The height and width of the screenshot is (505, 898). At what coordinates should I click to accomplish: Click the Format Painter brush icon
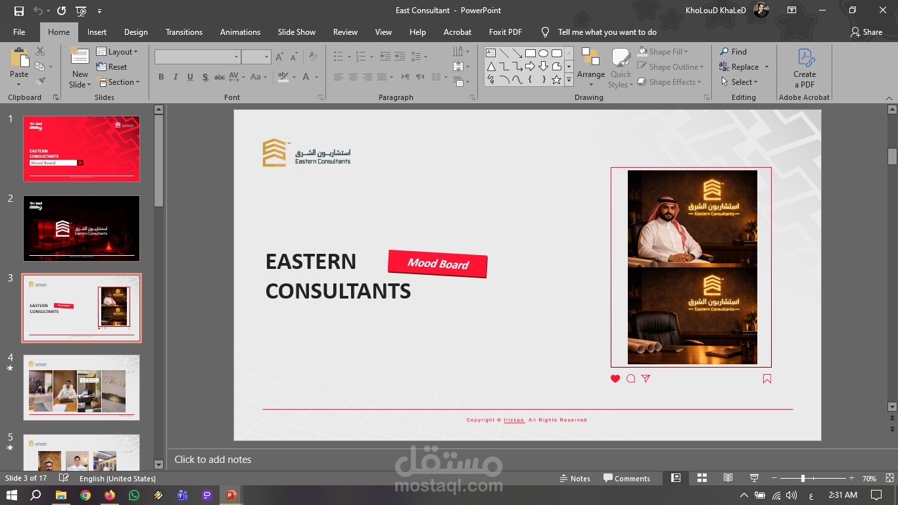pyautogui.click(x=40, y=82)
